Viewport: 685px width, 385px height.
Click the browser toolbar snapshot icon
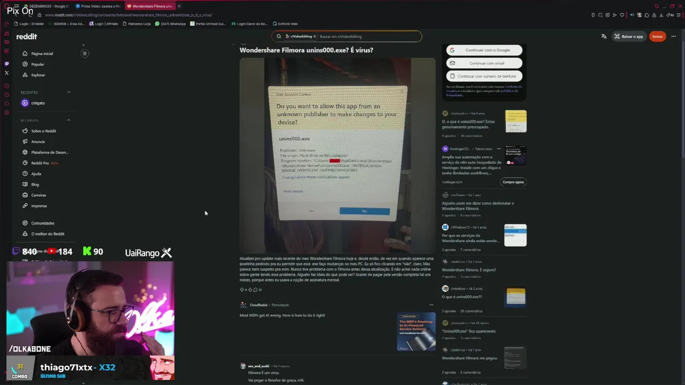600,15
